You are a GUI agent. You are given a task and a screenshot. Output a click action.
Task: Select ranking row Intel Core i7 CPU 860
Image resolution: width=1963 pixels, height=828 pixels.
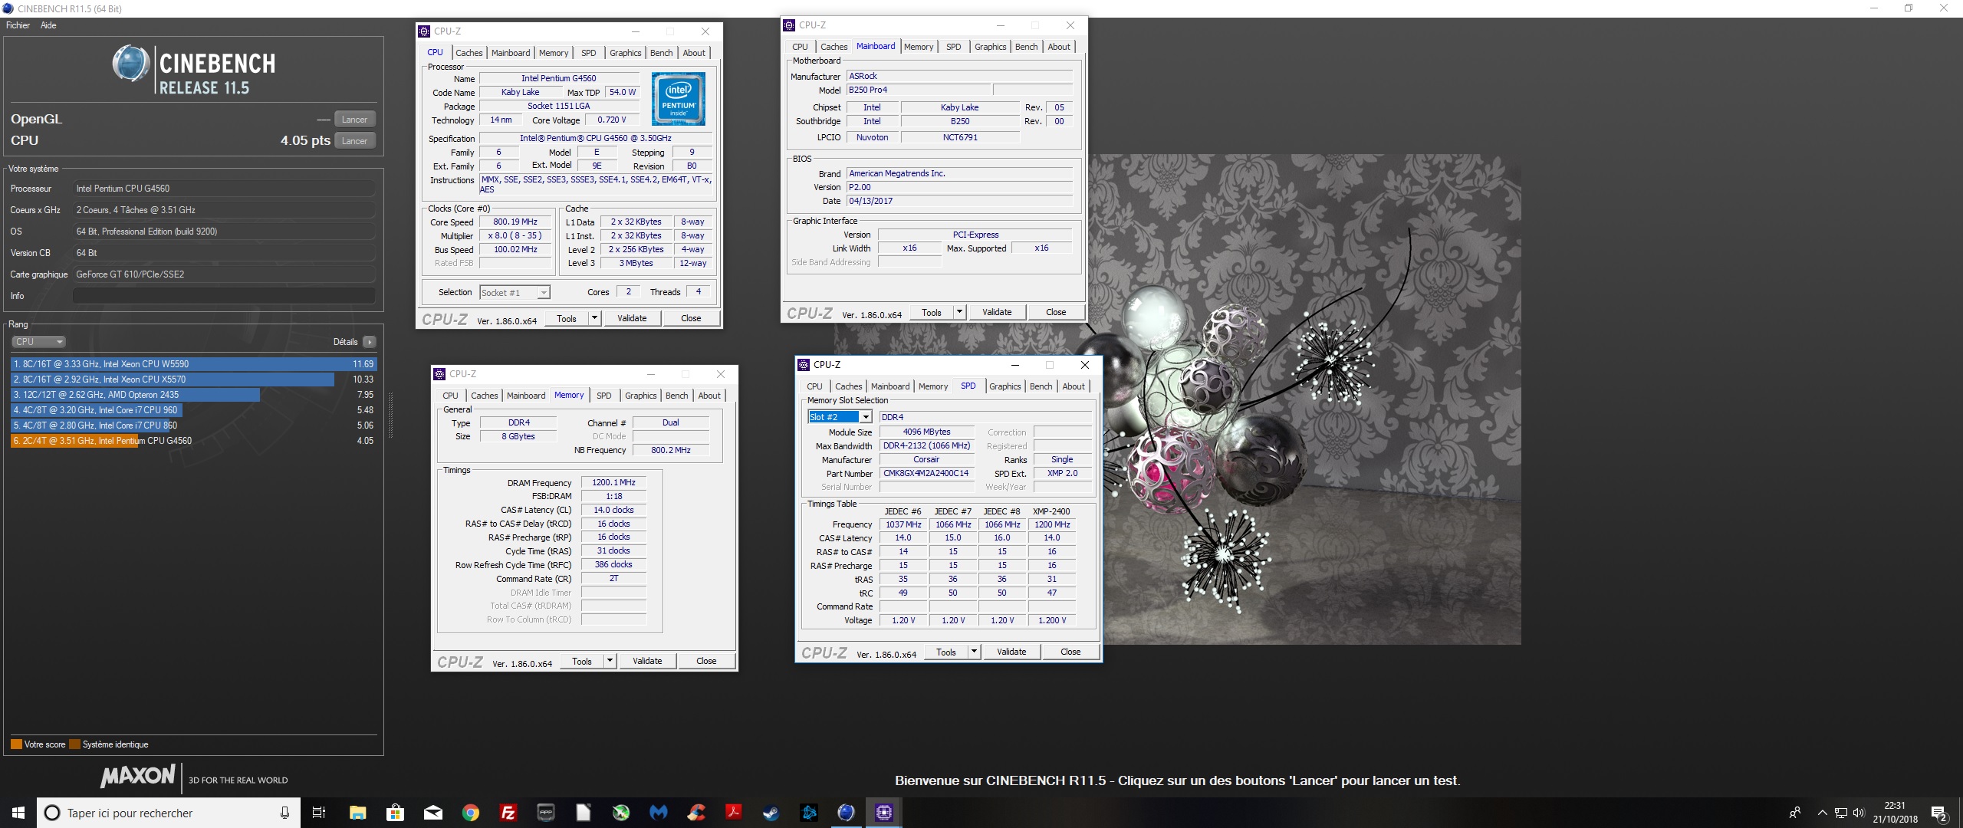194,426
